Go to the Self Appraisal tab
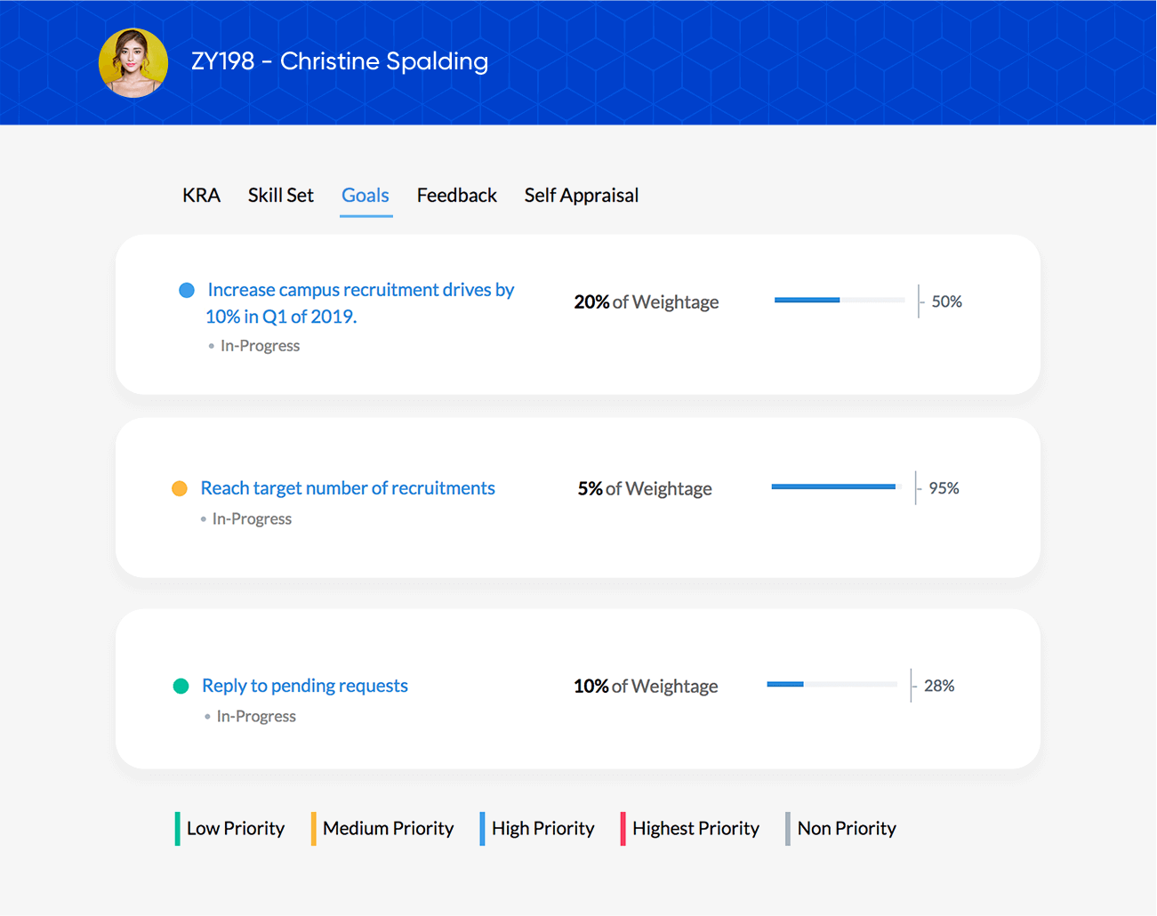Screen dimensions: 1157x916 coord(581,196)
